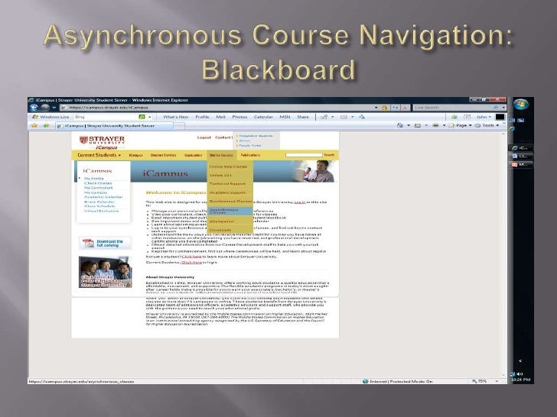Open the Tools menu in command bar
The image size is (557, 417).
pos(487,125)
